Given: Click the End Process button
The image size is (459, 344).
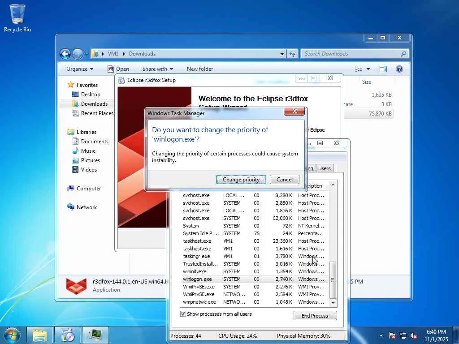Looking at the screenshot, I should click(315, 316).
